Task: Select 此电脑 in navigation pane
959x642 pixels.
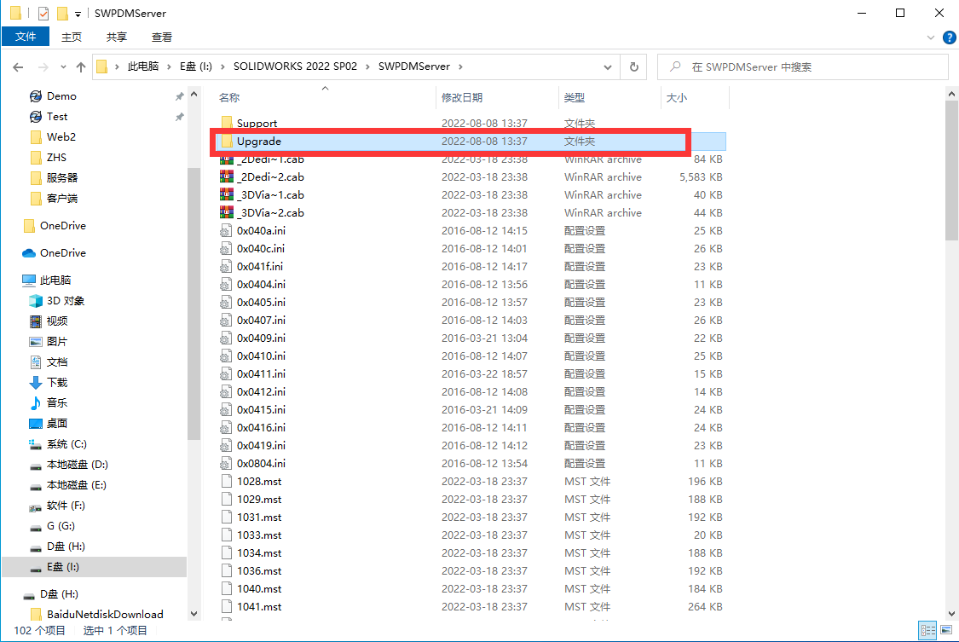Action: [x=55, y=280]
